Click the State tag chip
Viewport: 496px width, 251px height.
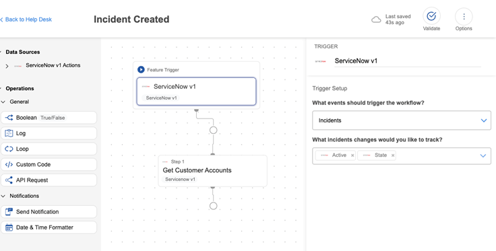point(377,155)
